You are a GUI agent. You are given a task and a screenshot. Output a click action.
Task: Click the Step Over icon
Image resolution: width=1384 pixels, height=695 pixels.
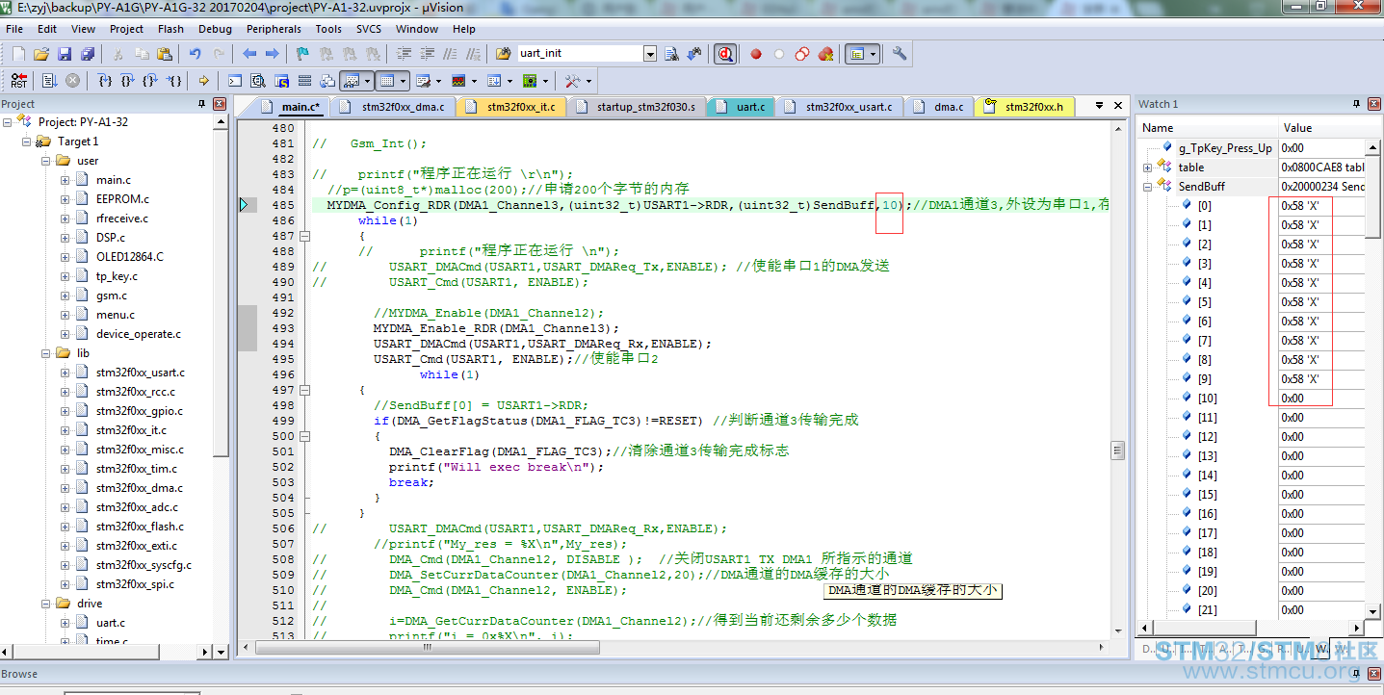[x=128, y=81]
